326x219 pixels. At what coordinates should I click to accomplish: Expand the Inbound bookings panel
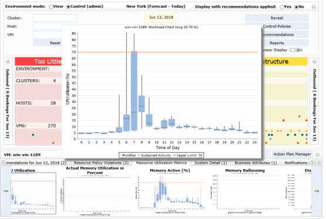tap(8, 62)
